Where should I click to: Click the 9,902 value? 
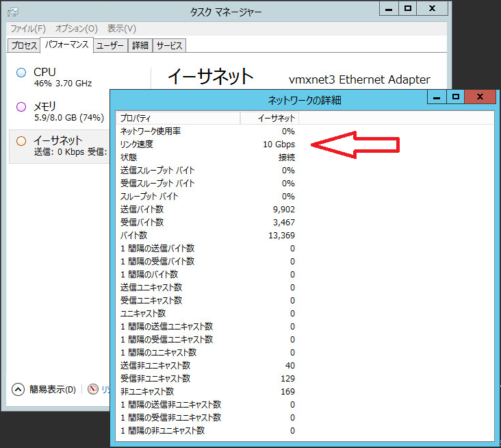[284, 210]
